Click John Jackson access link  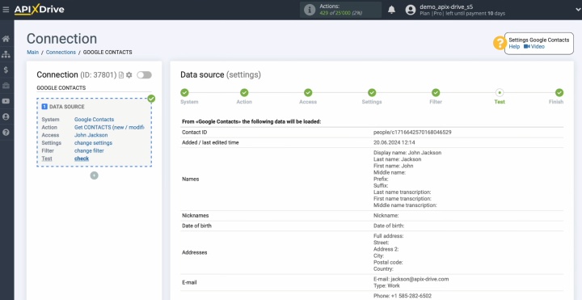(x=91, y=135)
